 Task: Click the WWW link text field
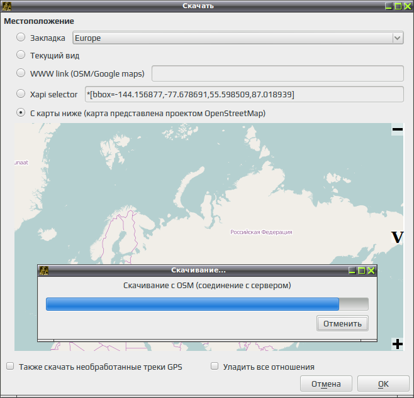click(x=277, y=73)
